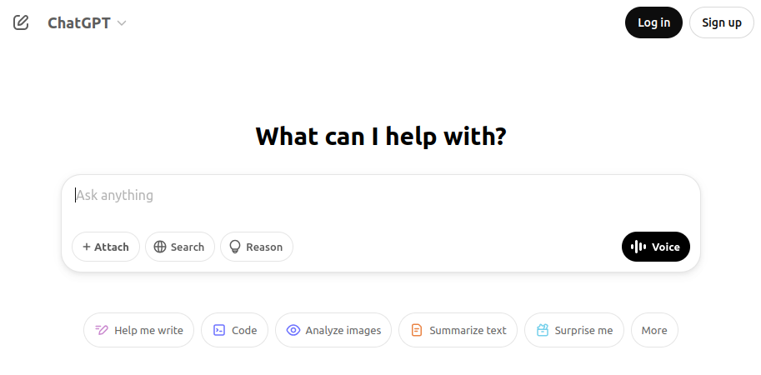Select the ChatGPT title label
This screenshot has width=761, height=375.
78,23
